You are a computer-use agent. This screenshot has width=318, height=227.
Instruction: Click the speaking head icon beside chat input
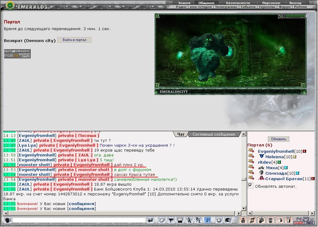8,220
